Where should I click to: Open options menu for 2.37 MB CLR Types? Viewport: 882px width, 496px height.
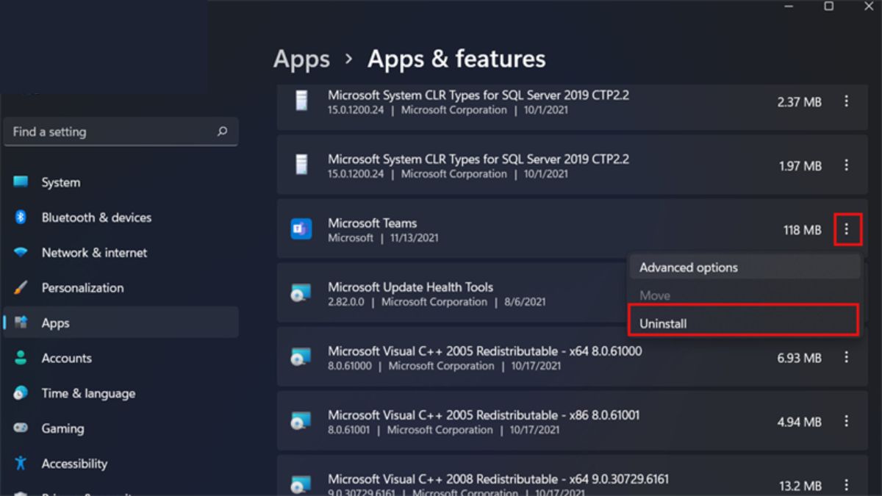[846, 102]
